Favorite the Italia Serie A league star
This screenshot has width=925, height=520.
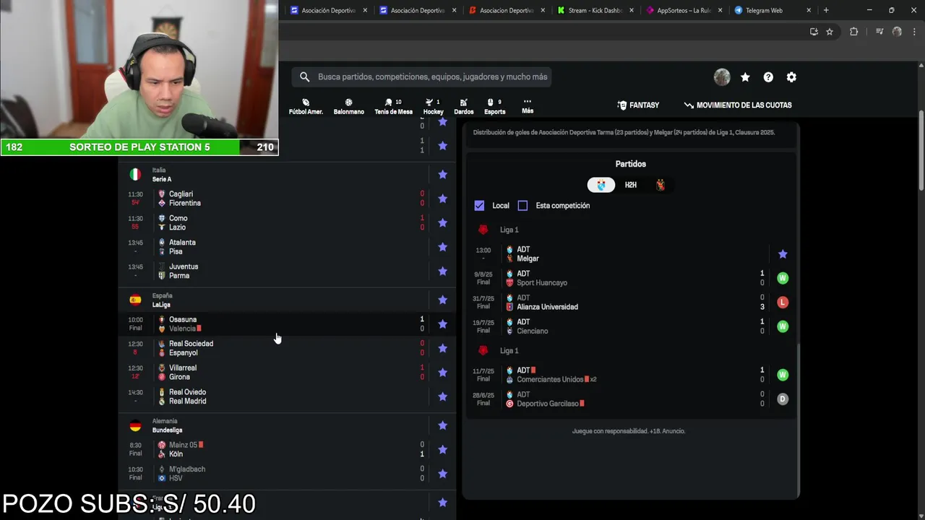[x=443, y=175]
